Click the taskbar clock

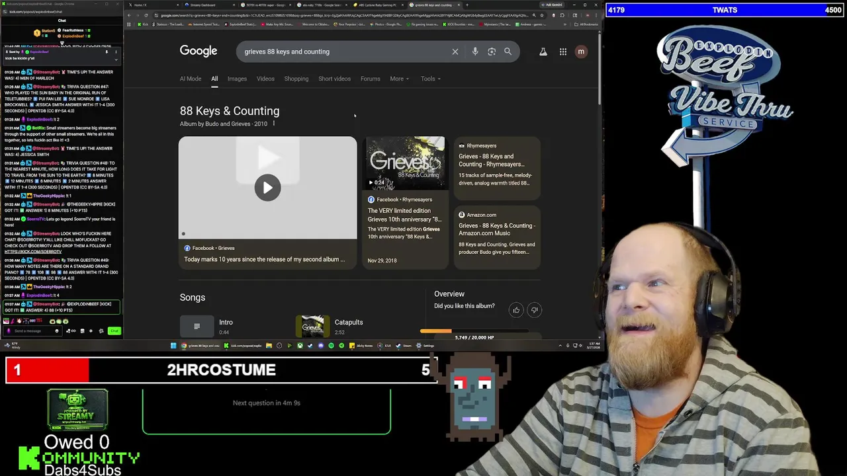click(x=592, y=346)
